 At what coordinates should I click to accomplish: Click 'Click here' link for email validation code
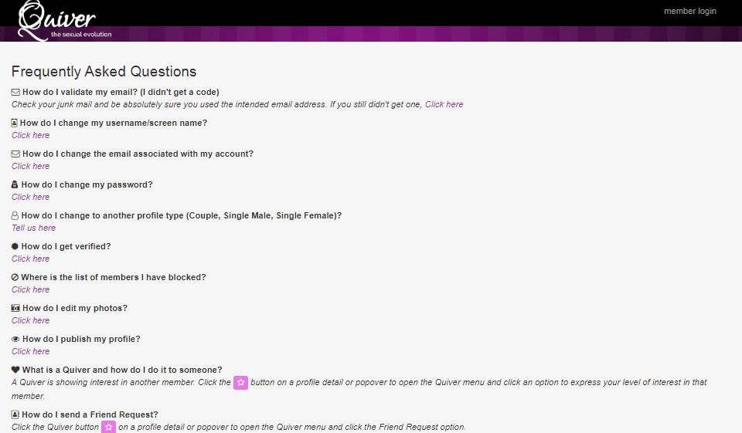coord(444,104)
